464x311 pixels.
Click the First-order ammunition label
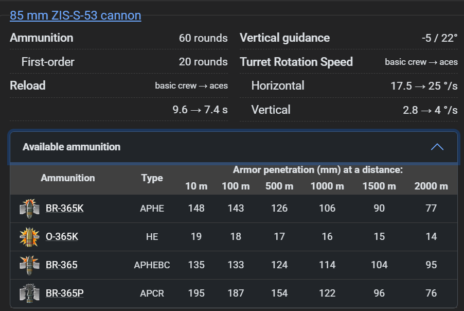[48, 62]
